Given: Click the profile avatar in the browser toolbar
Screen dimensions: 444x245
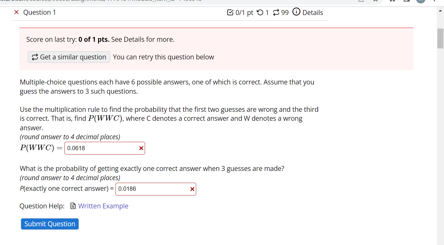Looking at the screenshot, I should pyautogui.click(x=420, y=1).
